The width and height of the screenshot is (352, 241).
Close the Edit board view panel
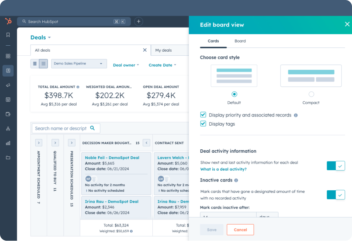pos(347,24)
